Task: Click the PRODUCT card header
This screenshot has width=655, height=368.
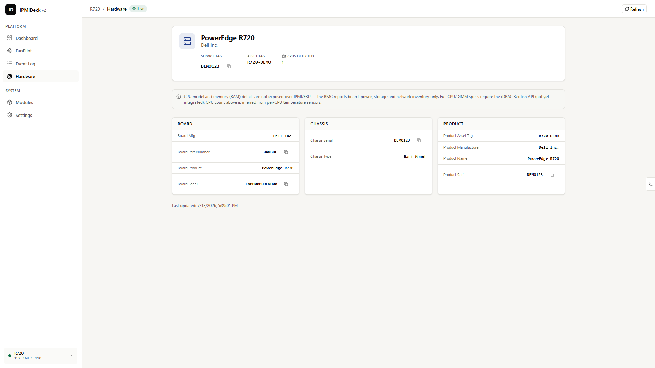Action: click(x=501, y=124)
